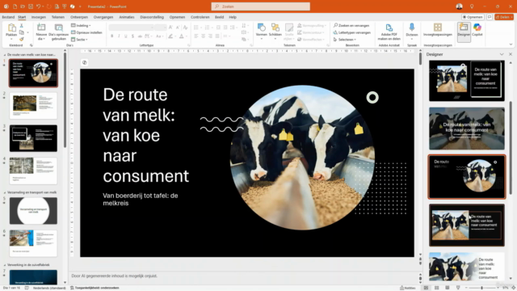This screenshot has width=517, height=291.
Task: Toggle Underline formatting button
Action: [x=126, y=36]
